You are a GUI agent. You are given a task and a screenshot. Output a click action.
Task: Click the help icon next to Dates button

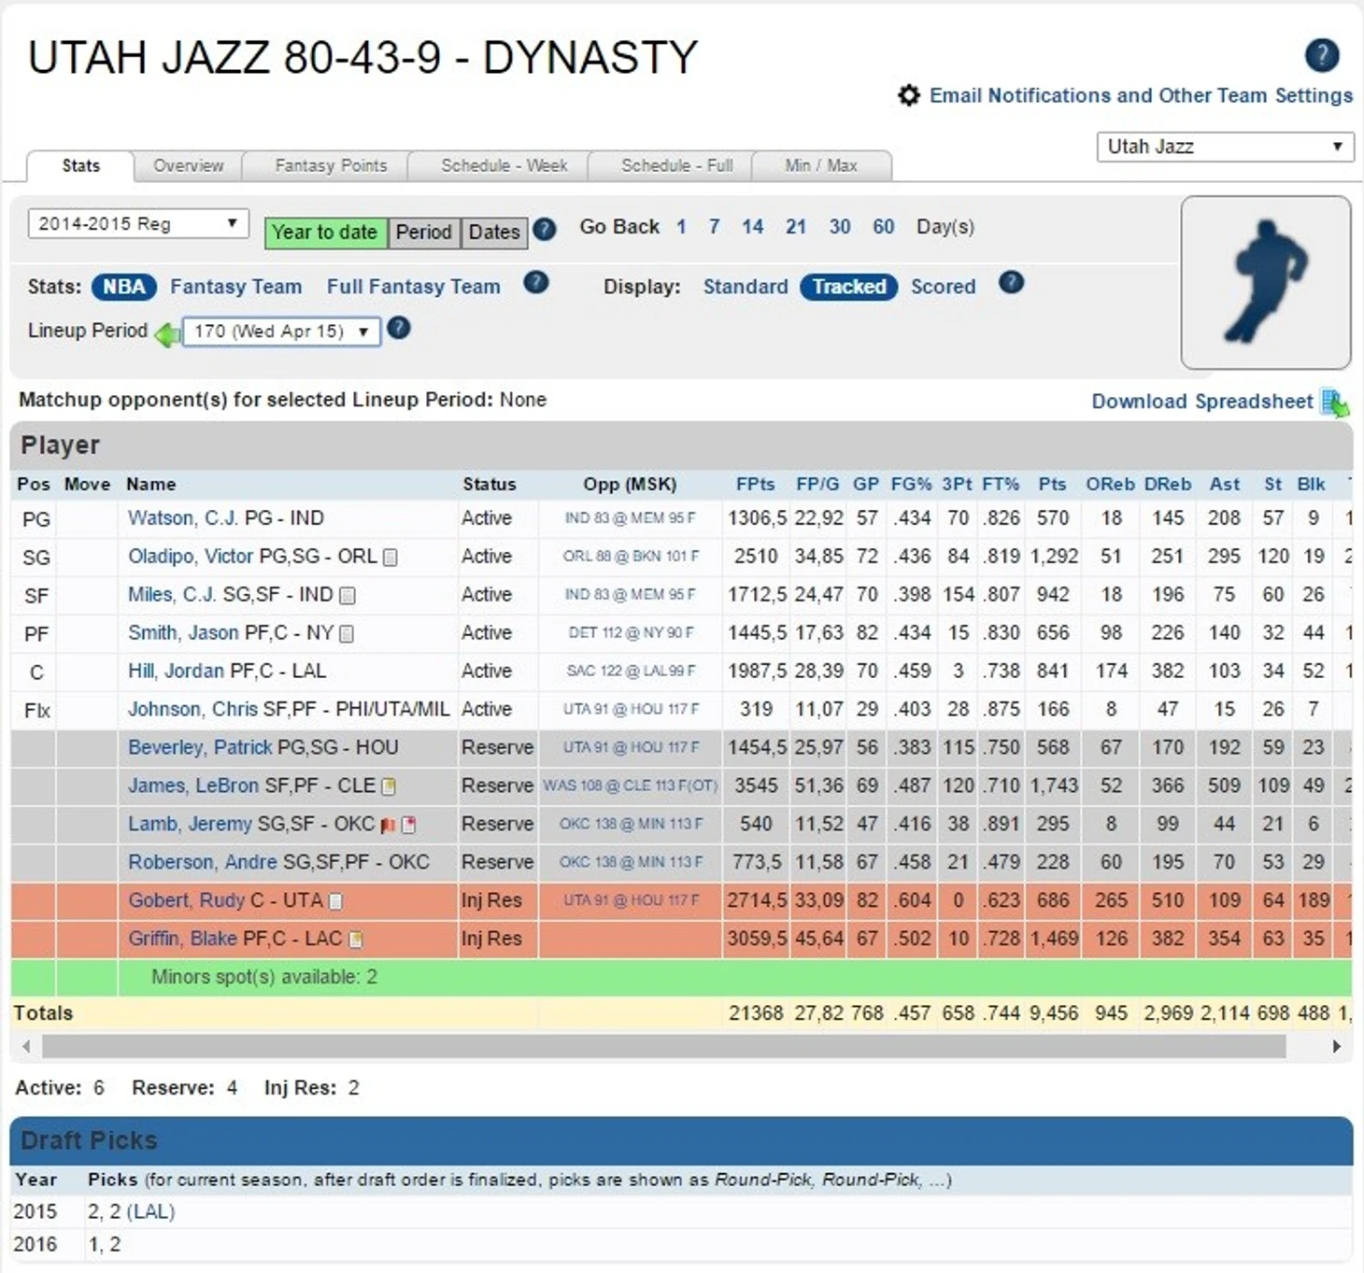coord(545,229)
